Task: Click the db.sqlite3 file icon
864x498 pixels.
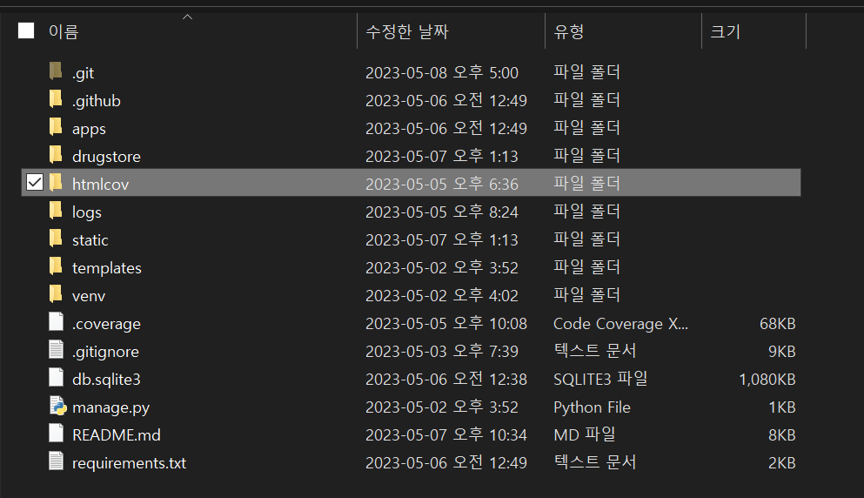Action: [57, 377]
